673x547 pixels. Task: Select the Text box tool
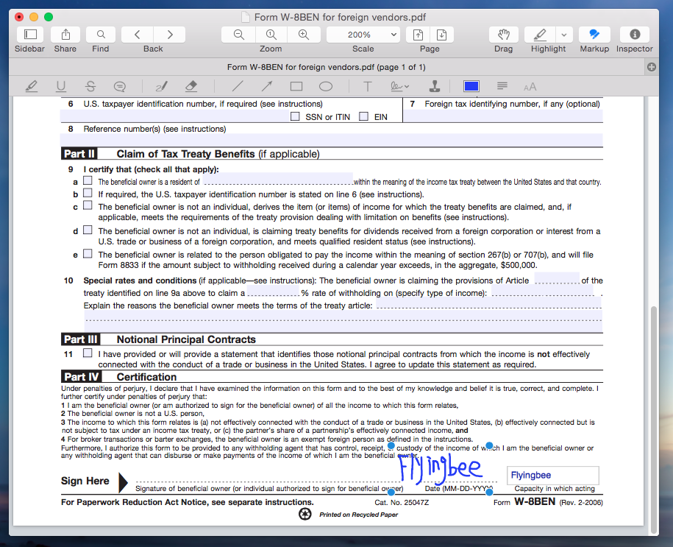coord(368,86)
